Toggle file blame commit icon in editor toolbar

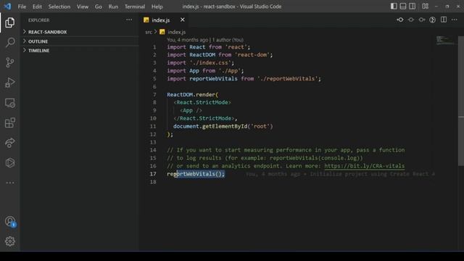[400, 20]
